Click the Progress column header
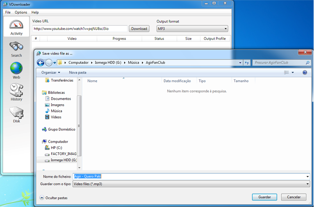The height and width of the screenshot is (207, 314). pos(120,39)
